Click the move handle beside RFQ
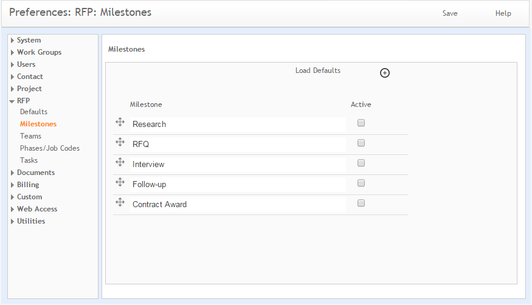 [x=120, y=142]
